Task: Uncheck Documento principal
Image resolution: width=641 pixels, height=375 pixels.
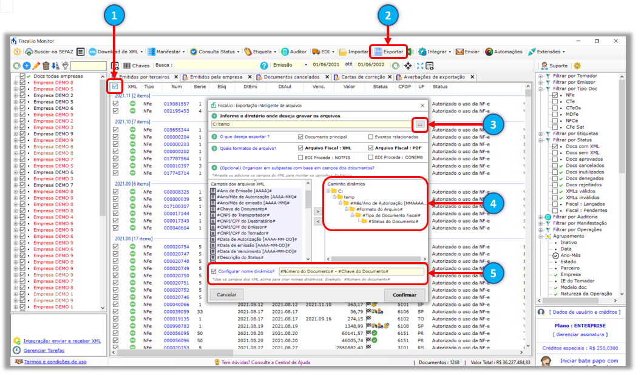Action: [300, 137]
